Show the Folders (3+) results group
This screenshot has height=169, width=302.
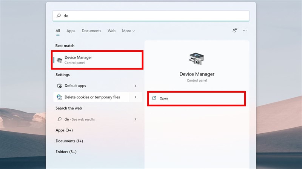(66, 152)
